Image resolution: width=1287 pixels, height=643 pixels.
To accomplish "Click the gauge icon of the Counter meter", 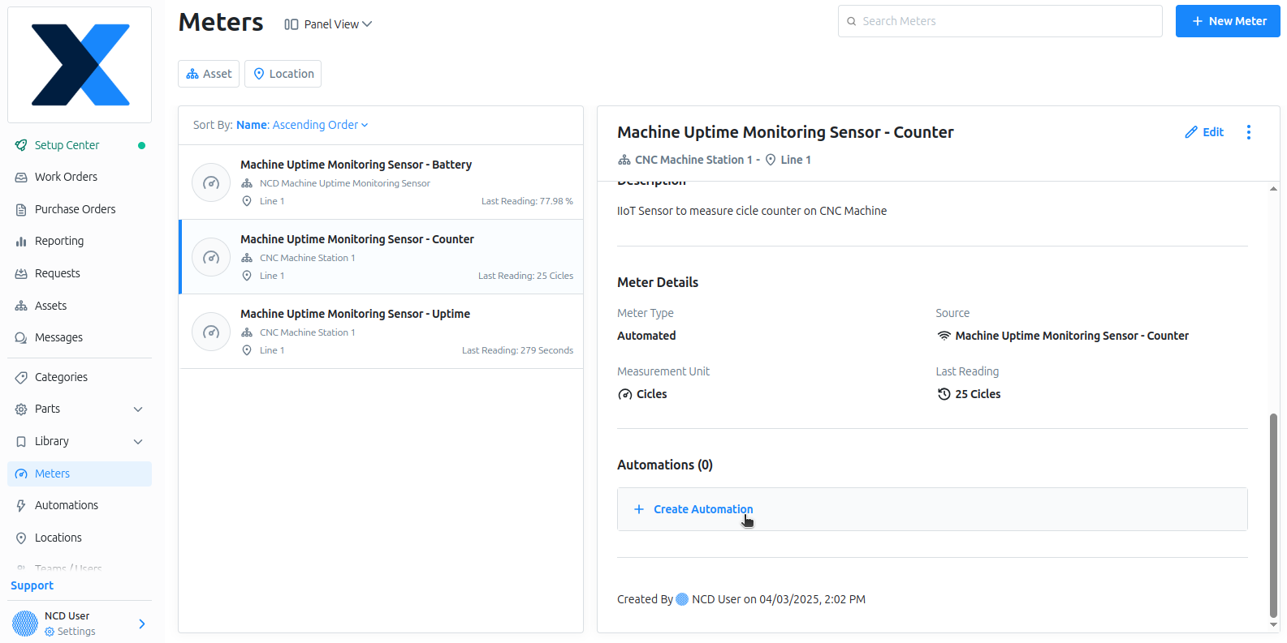I will 211,258.
